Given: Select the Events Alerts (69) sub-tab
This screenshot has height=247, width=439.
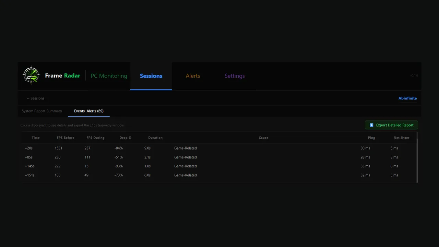Looking at the screenshot, I should [89, 111].
